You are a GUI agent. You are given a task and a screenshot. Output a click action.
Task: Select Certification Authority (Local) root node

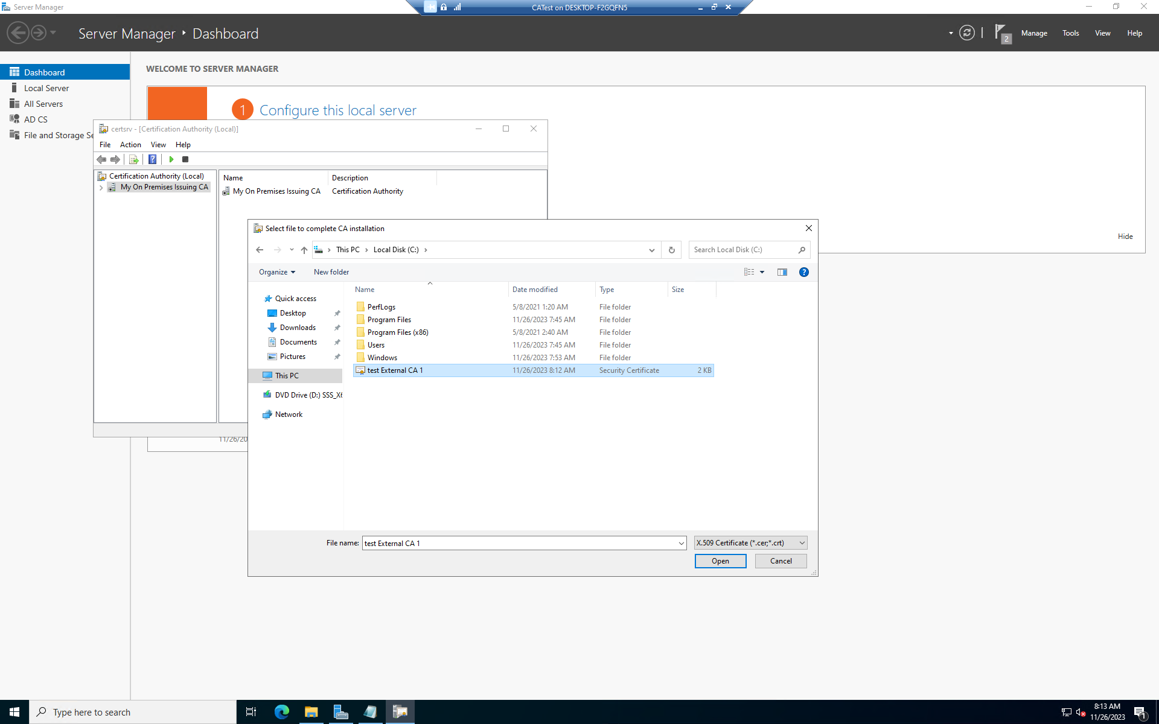coord(156,176)
